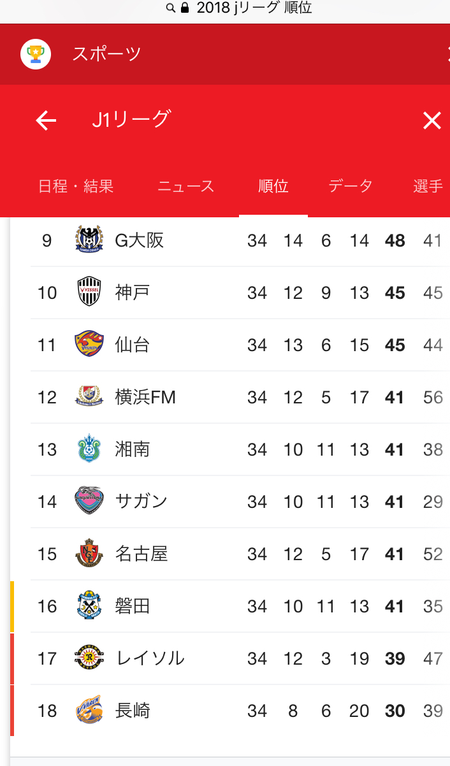This screenshot has width=450, height=766.
Task: Tap the trophy sports icon
Action: [36, 54]
